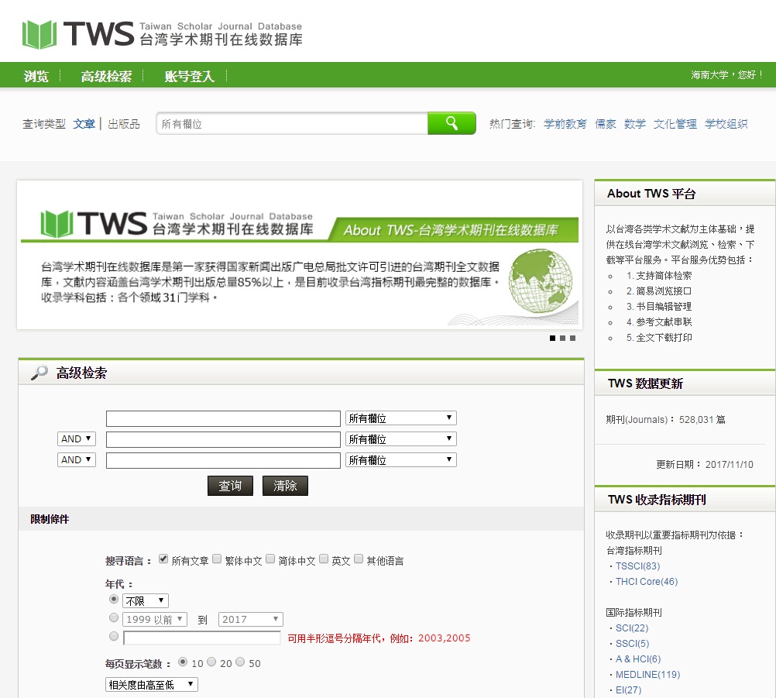Select 20 results per page radio
This screenshot has width=776, height=698.
[211, 662]
